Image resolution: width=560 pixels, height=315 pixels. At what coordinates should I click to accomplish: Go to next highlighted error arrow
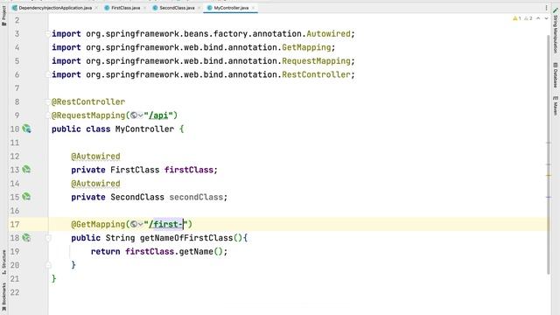coord(546,18)
